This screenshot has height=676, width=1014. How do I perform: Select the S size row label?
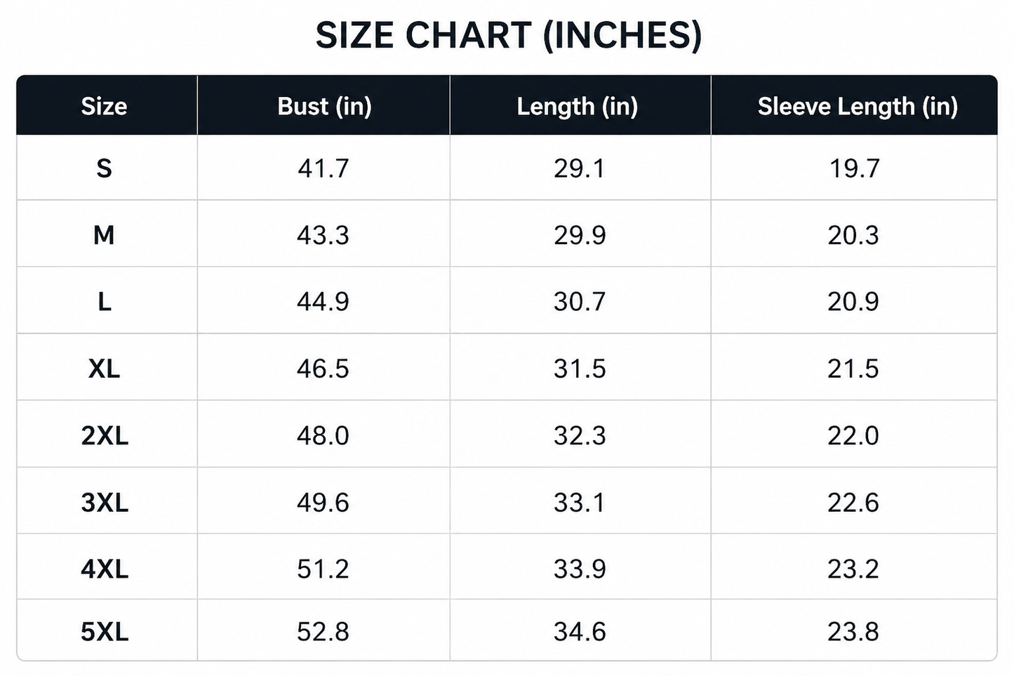point(104,168)
